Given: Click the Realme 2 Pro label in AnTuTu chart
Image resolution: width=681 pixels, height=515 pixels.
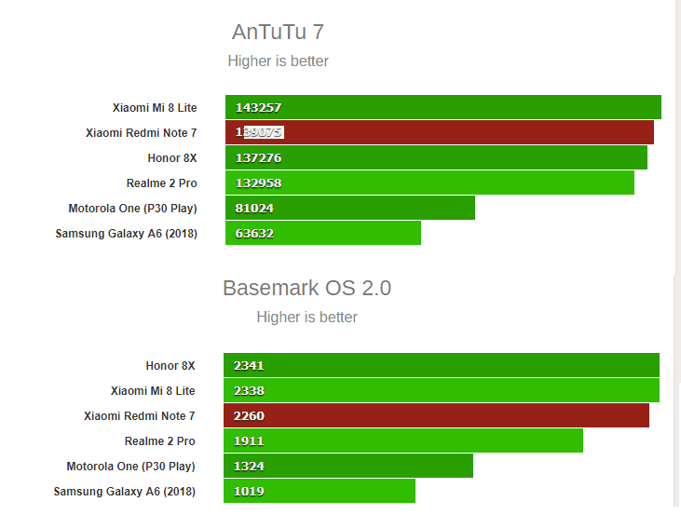Looking at the screenshot, I should [161, 183].
